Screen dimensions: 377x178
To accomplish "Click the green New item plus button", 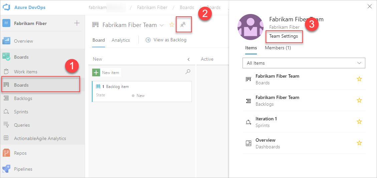I will tap(96, 72).
